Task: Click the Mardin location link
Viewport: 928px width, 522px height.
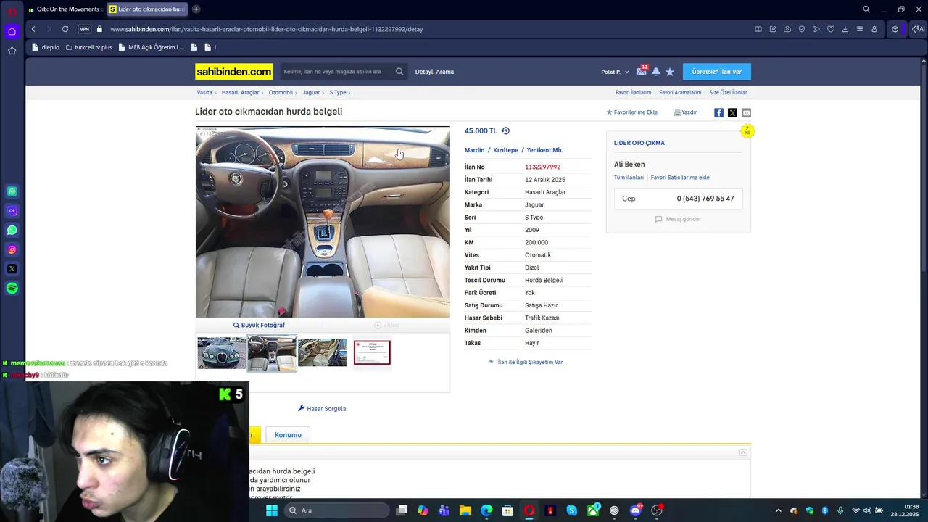Action: pos(474,150)
